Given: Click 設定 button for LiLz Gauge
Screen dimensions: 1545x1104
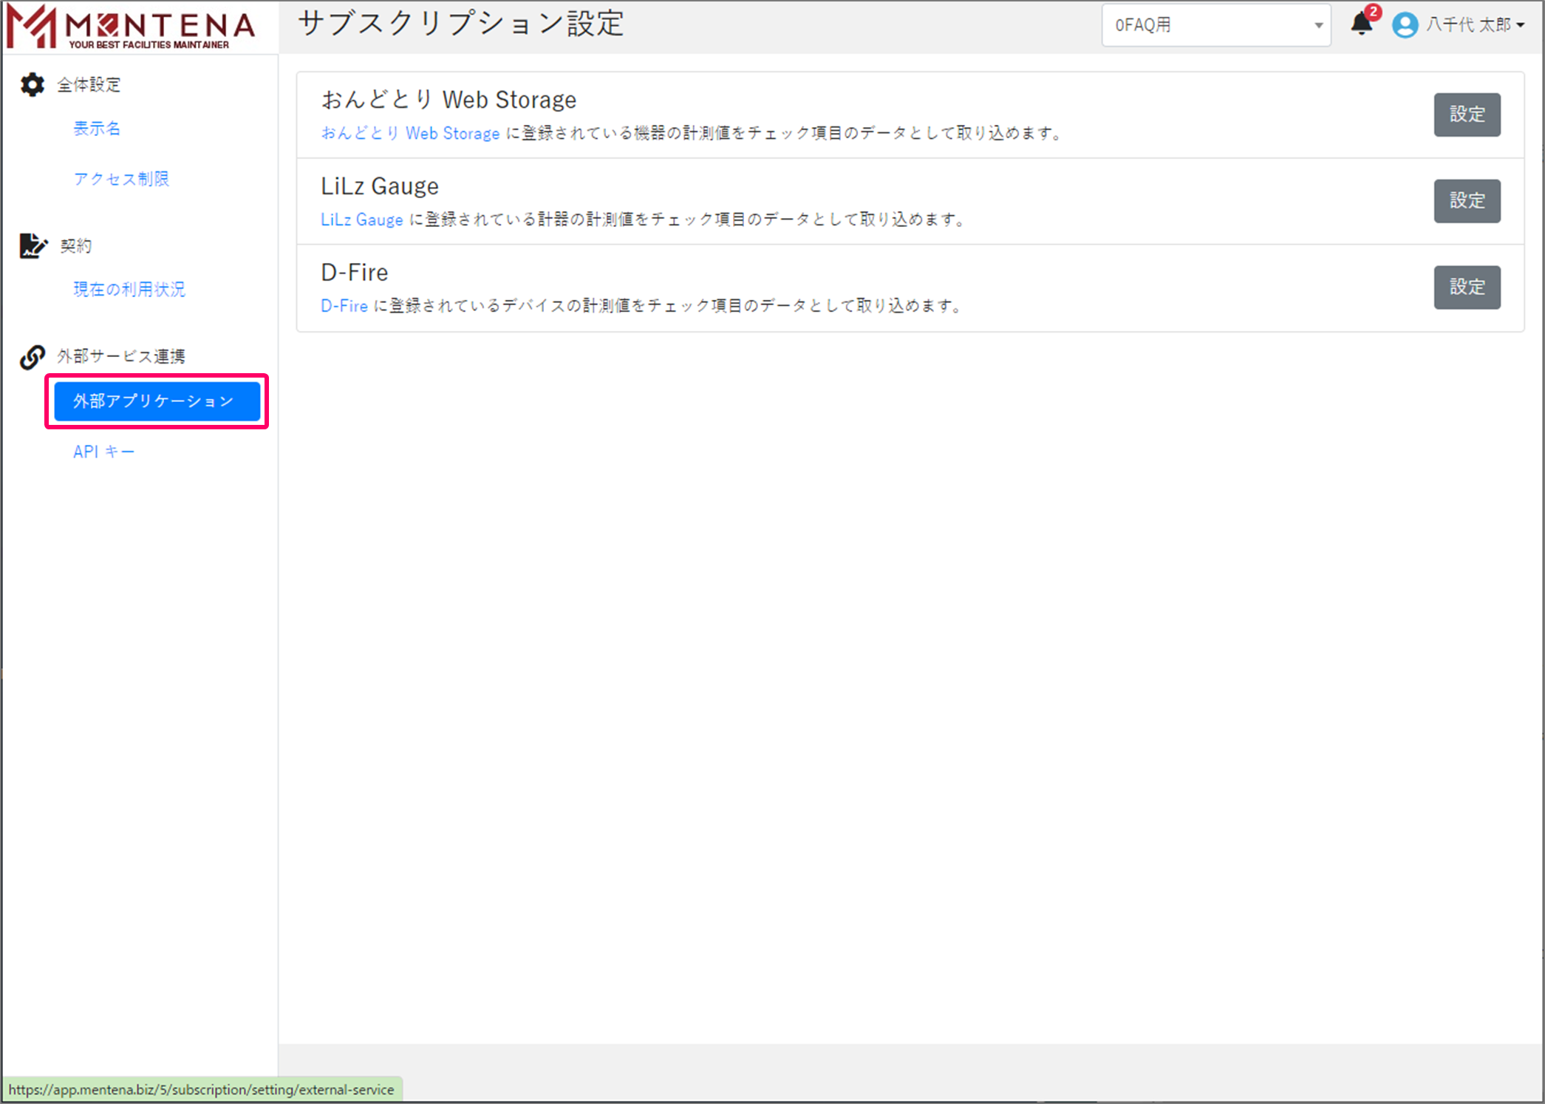Looking at the screenshot, I should pyautogui.click(x=1467, y=201).
